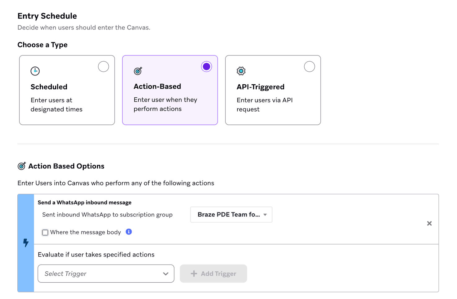Viewport: 457px width, 299px height.
Task: Click the plus icon on Add Trigger
Action: (x=194, y=274)
